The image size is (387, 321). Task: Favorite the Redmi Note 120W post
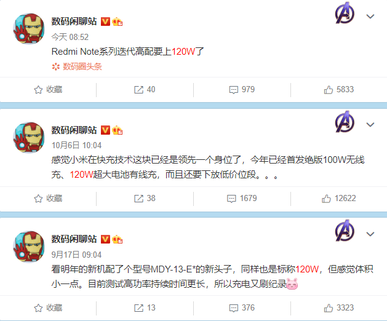point(48,90)
